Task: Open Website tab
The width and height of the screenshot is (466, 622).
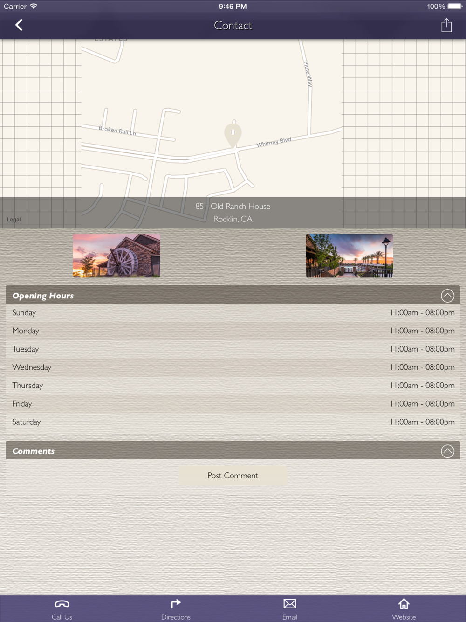Action: click(404, 609)
